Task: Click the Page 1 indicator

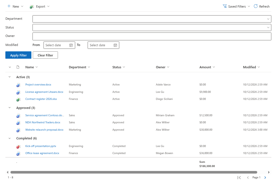Action: [x=256, y=177]
